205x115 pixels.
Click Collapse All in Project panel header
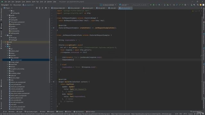point(42,8)
